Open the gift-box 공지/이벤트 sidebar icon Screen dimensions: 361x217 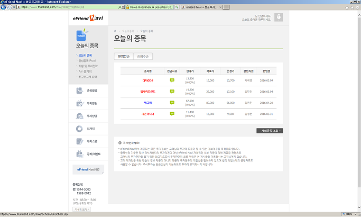pos(80,154)
